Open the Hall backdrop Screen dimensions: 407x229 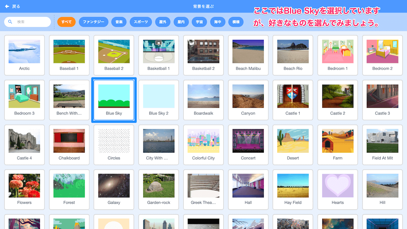pos(248,189)
